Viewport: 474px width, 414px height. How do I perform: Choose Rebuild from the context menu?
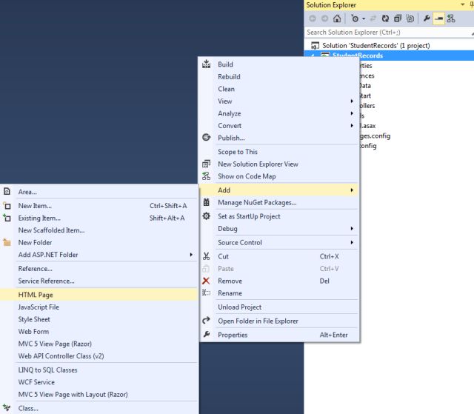pos(229,77)
